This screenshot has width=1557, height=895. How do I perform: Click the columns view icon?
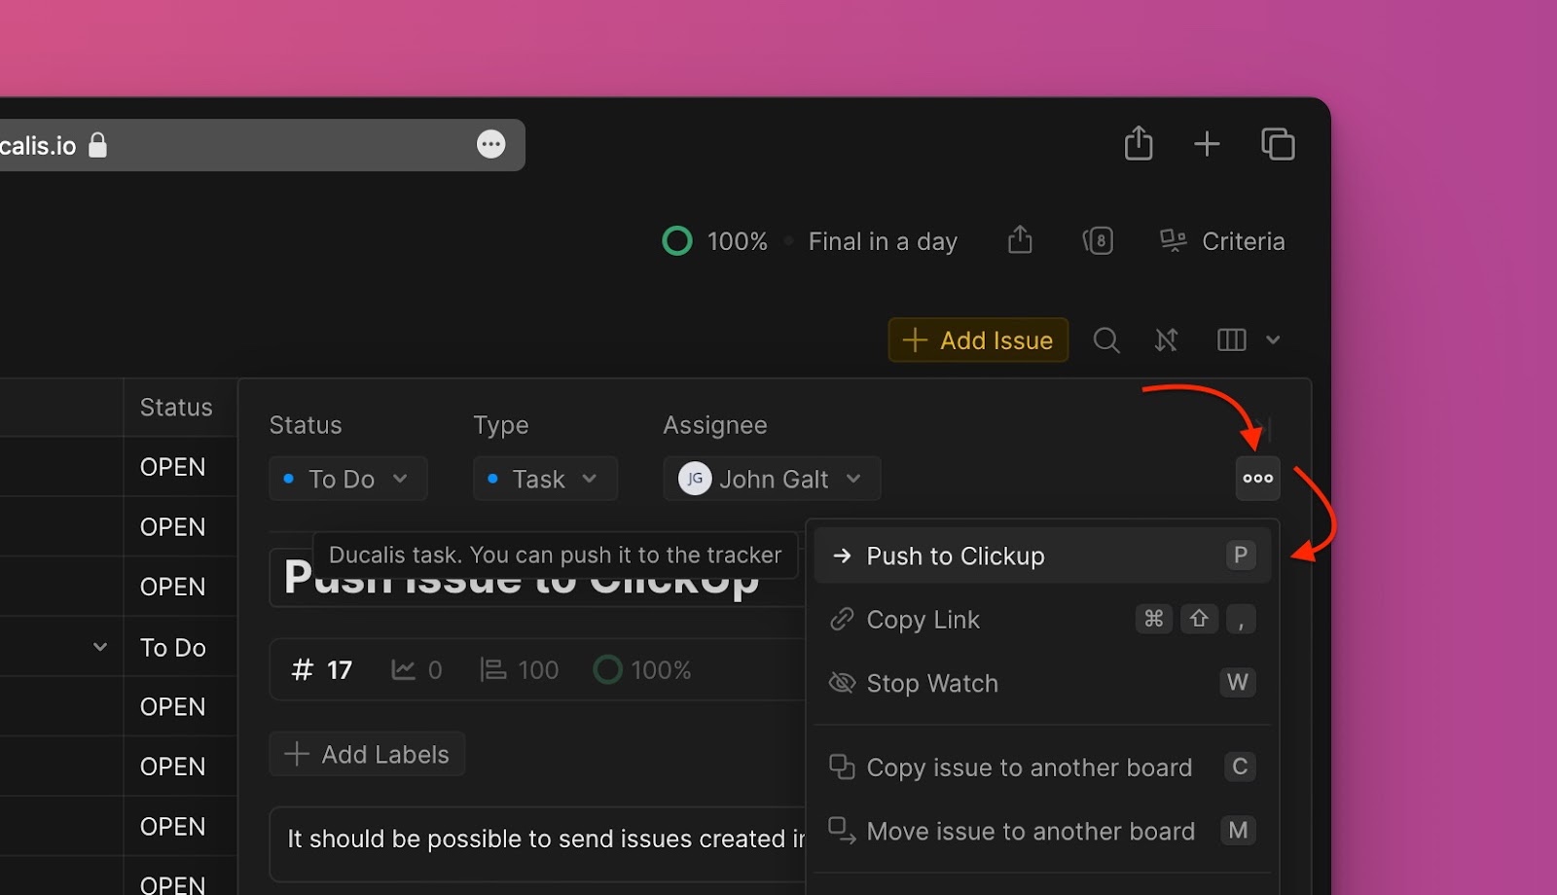(x=1231, y=340)
